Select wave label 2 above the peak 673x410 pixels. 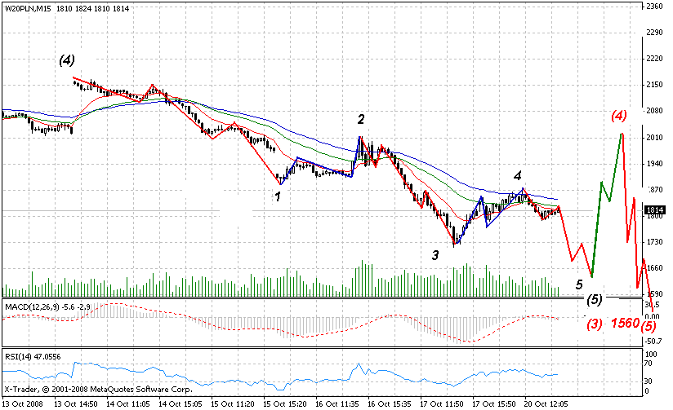point(360,119)
